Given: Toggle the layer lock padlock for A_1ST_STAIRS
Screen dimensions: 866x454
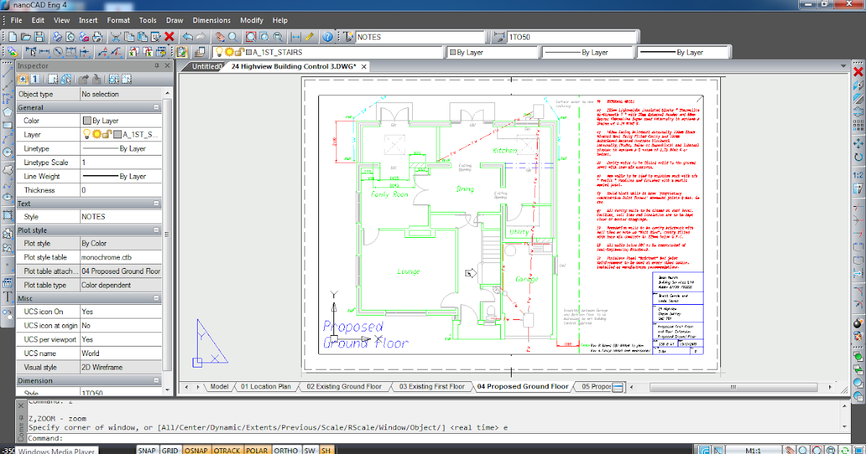Looking at the screenshot, I should (239, 51).
